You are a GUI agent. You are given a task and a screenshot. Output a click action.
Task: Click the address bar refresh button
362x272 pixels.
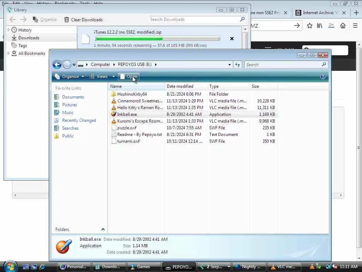[237, 65]
